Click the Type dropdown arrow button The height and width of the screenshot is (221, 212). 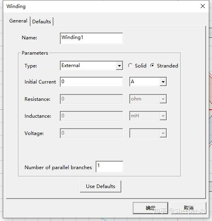coord(119,65)
